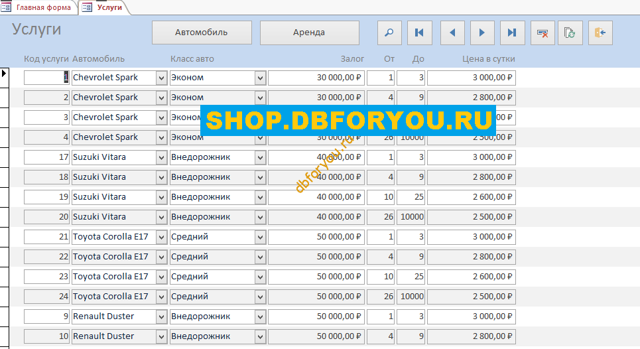Viewport: 640px width, 349px height.
Task: Click the Залог column label
Action: [x=352, y=59]
